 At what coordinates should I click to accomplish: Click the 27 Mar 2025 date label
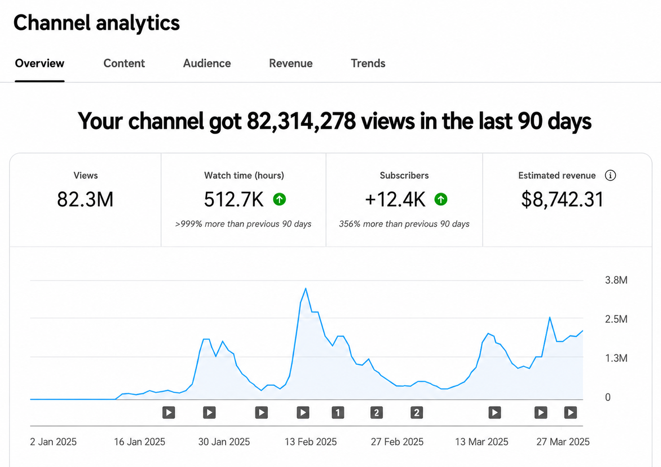click(x=563, y=442)
